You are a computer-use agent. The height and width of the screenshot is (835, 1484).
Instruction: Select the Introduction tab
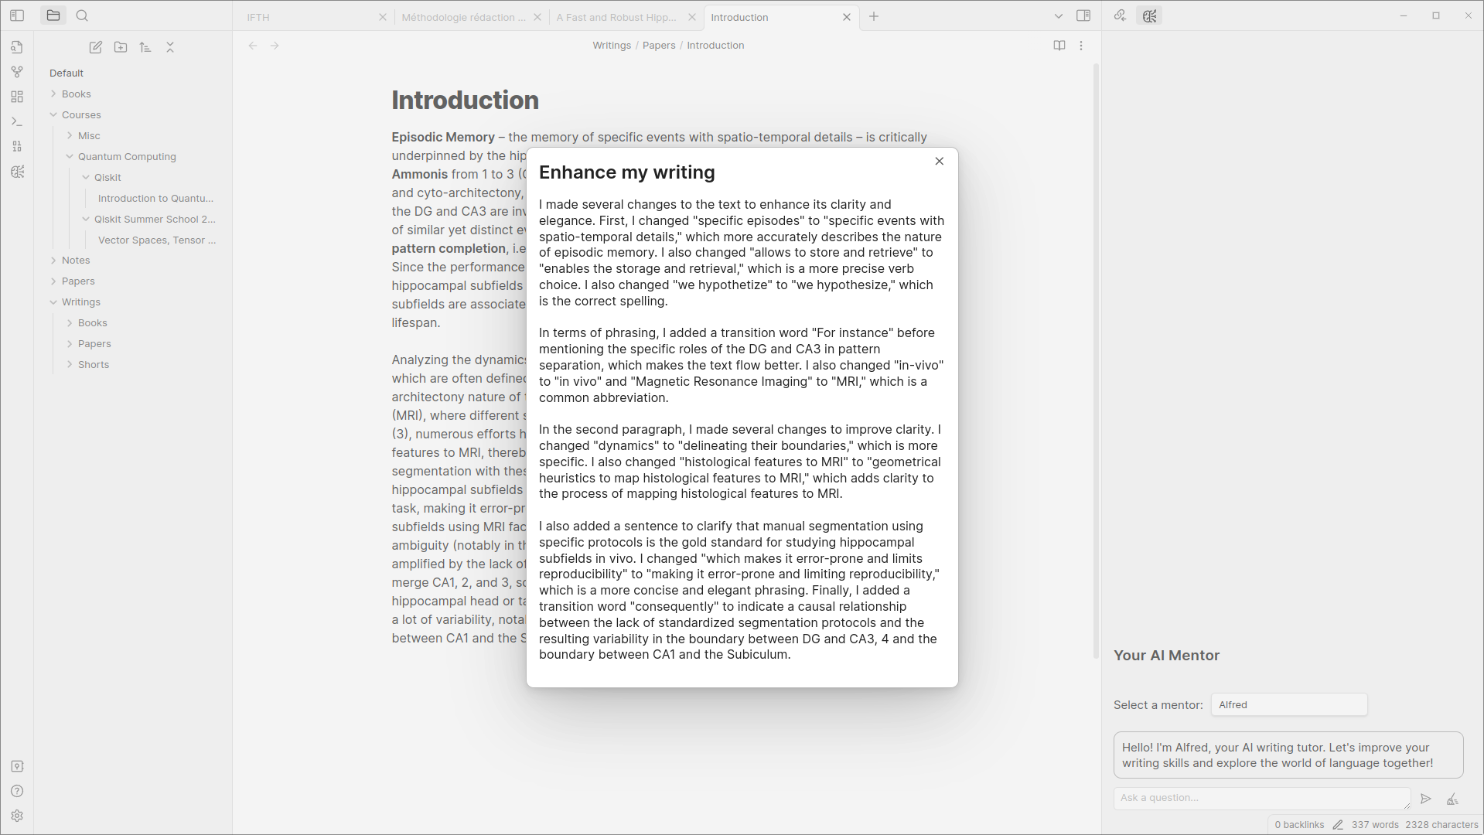[x=772, y=17]
